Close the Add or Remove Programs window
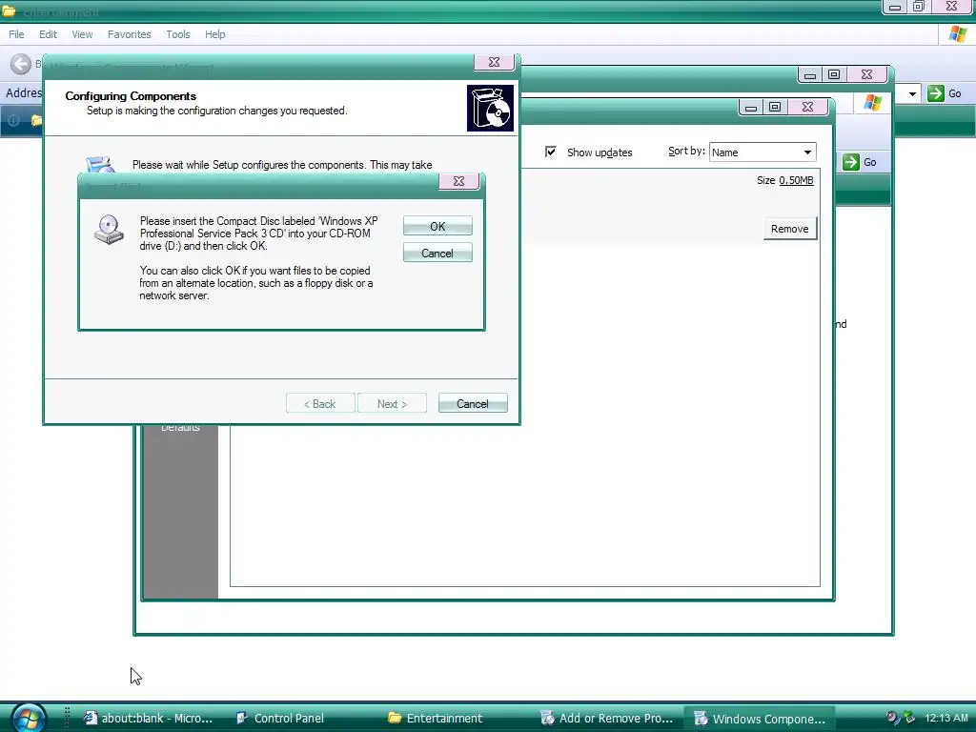Viewport: 976px width, 732px height. click(x=808, y=107)
